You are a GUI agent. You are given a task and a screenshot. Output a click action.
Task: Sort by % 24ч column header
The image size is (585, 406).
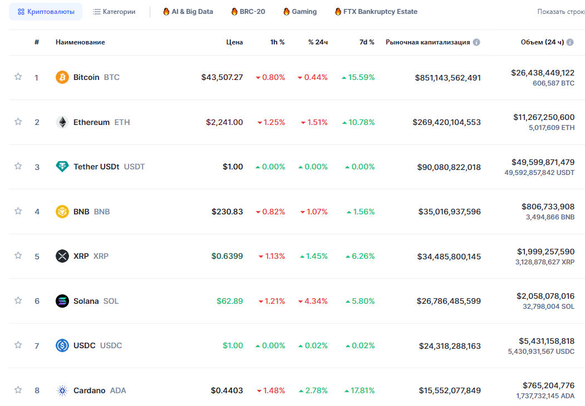(318, 42)
